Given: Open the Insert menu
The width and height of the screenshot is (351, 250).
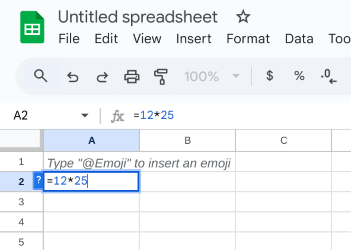Looking at the screenshot, I should (194, 39).
